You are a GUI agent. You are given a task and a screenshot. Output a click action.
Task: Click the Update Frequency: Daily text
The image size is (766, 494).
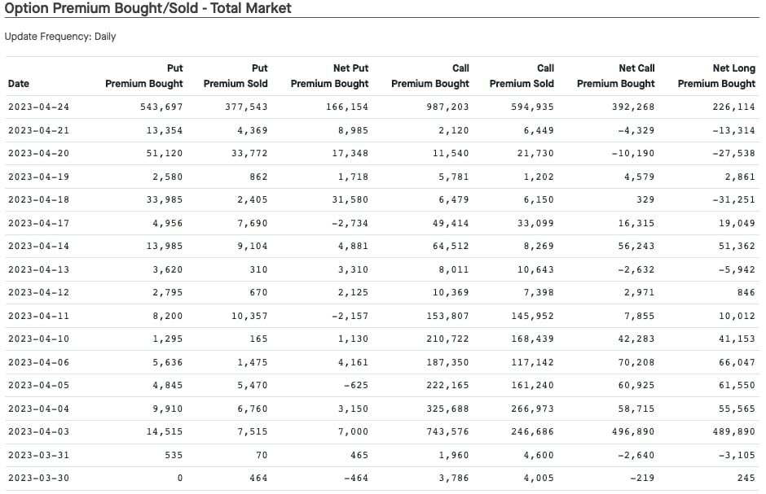click(60, 37)
